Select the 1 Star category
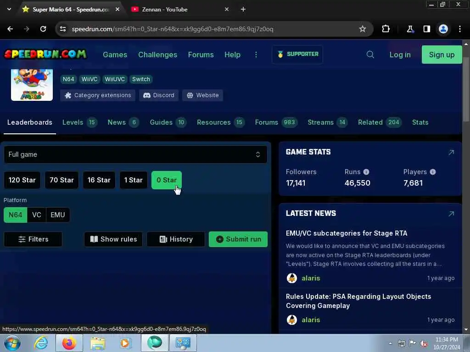 coord(134,180)
